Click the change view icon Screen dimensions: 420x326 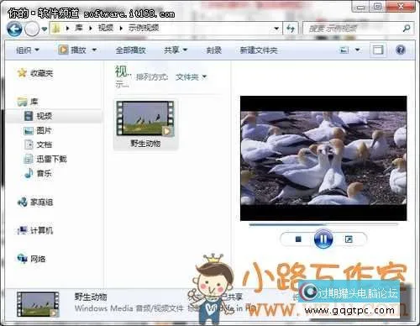[344, 50]
